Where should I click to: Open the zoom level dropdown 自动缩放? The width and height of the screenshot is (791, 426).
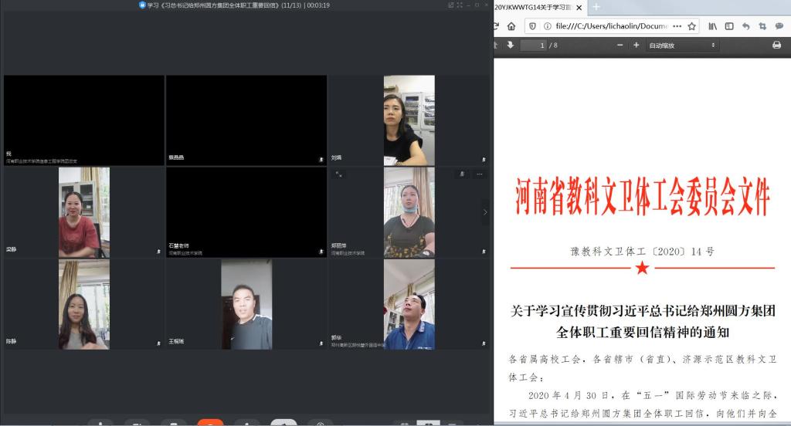tap(681, 46)
